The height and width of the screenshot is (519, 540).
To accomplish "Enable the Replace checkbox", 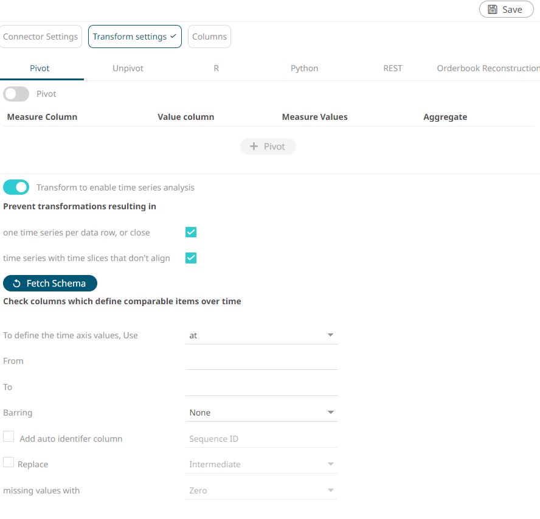I will pyautogui.click(x=9, y=463).
